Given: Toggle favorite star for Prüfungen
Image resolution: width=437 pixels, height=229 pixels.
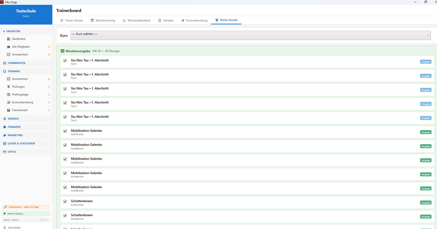Looking at the screenshot, I should tap(49, 87).
